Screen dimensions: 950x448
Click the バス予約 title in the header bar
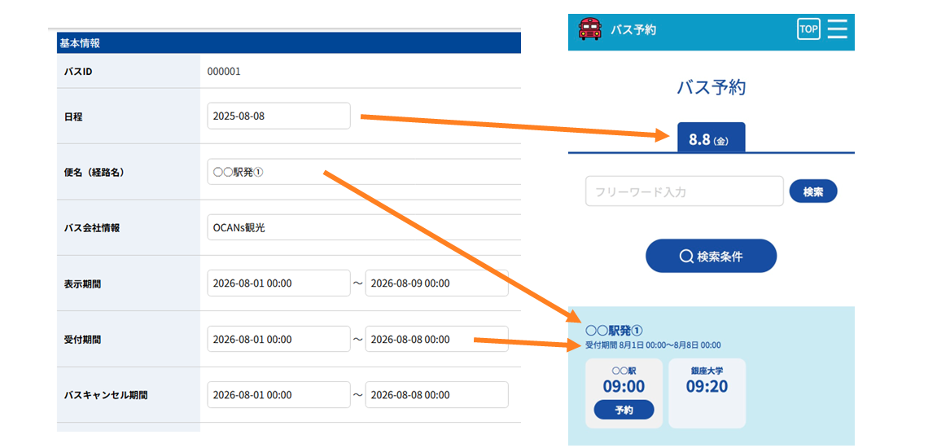(633, 29)
